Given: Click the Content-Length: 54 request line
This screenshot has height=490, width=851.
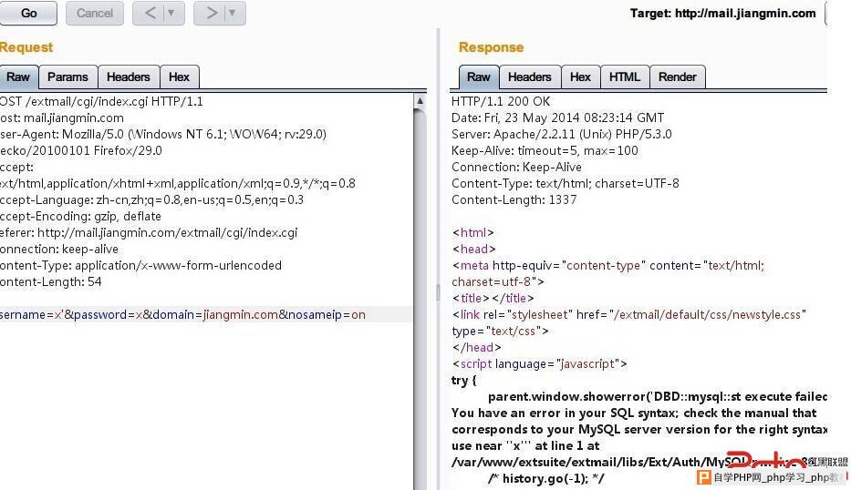Looking at the screenshot, I should (x=51, y=281).
